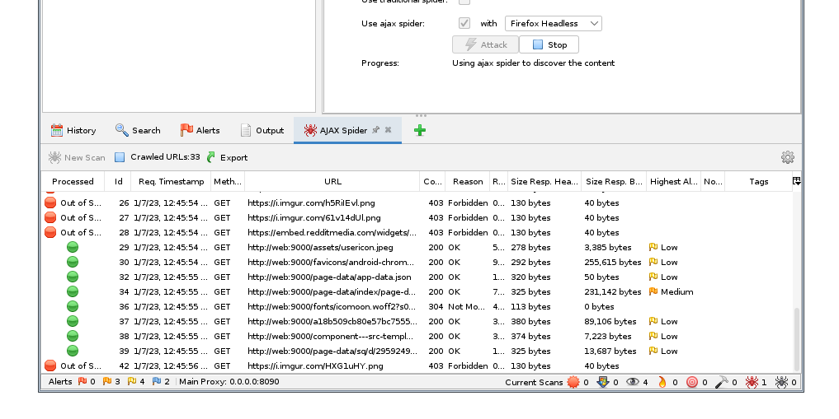839x419 pixels.
Task: Click the active scan flame icon
Action: pos(662,382)
